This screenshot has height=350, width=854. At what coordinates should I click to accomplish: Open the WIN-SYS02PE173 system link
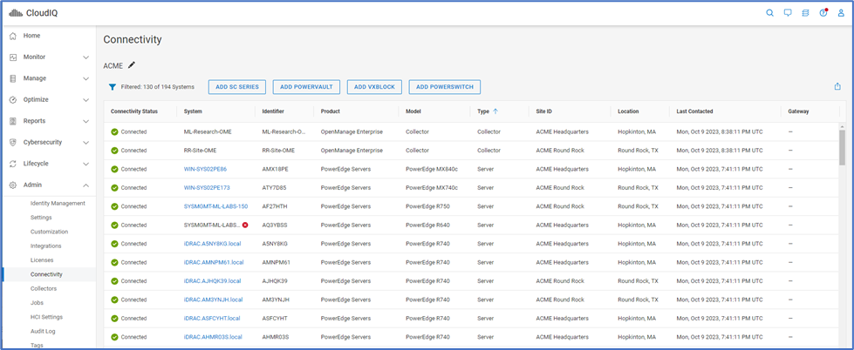click(207, 187)
